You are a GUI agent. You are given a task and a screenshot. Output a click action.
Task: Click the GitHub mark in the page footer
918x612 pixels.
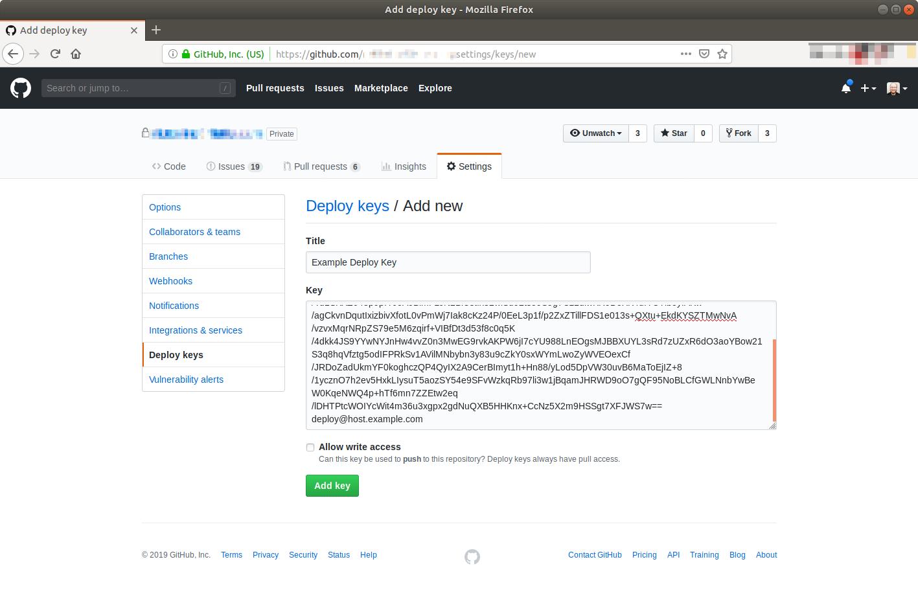[x=472, y=557]
